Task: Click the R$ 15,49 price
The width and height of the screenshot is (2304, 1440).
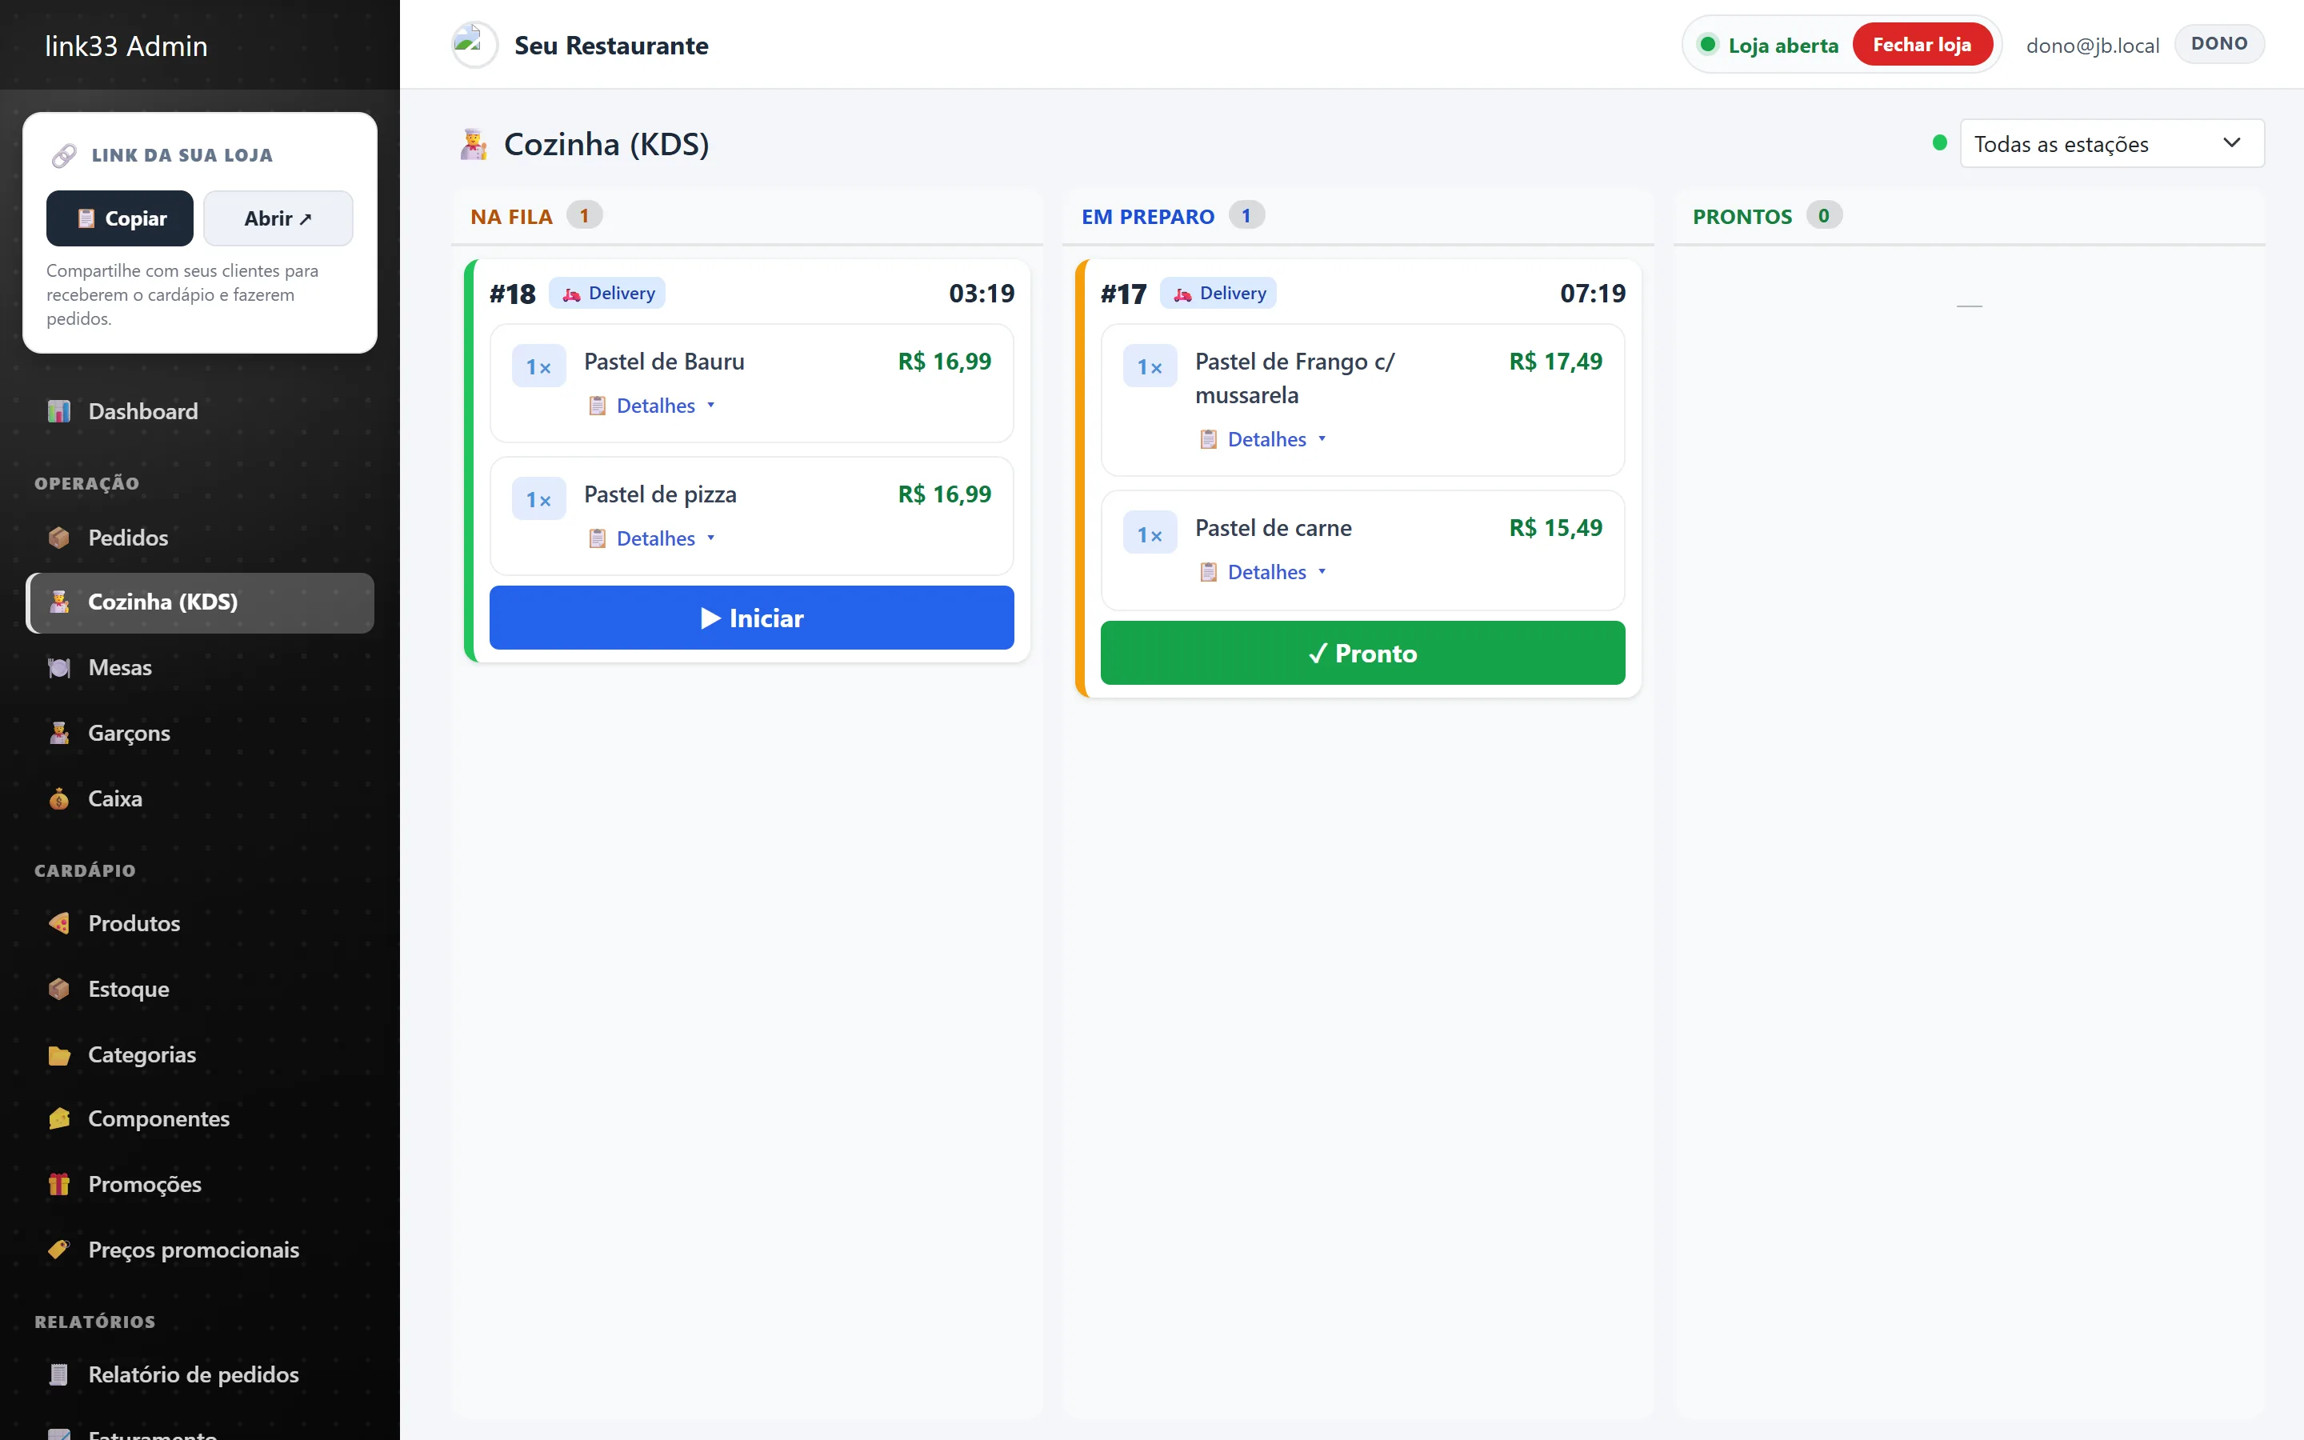Action: click(x=1556, y=529)
